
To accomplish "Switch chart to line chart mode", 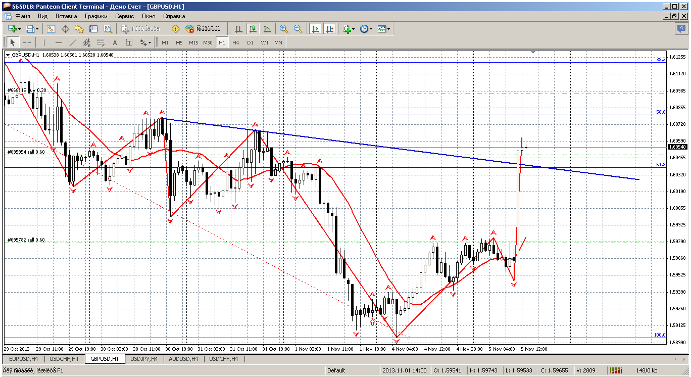I will coord(267,29).
